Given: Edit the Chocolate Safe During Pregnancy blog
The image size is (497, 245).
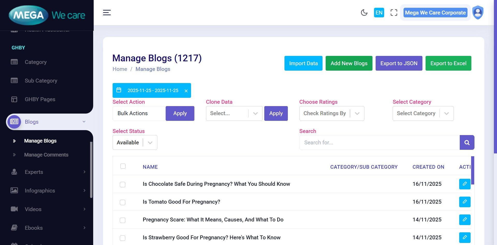Looking at the screenshot, I should point(465,184).
